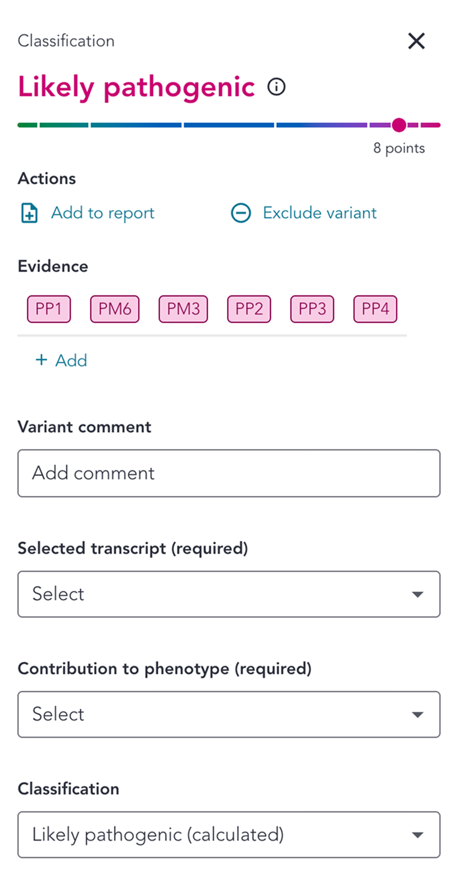This screenshot has width=458, height=875.
Task: Close the Classification panel with the X
Action: (416, 41)
